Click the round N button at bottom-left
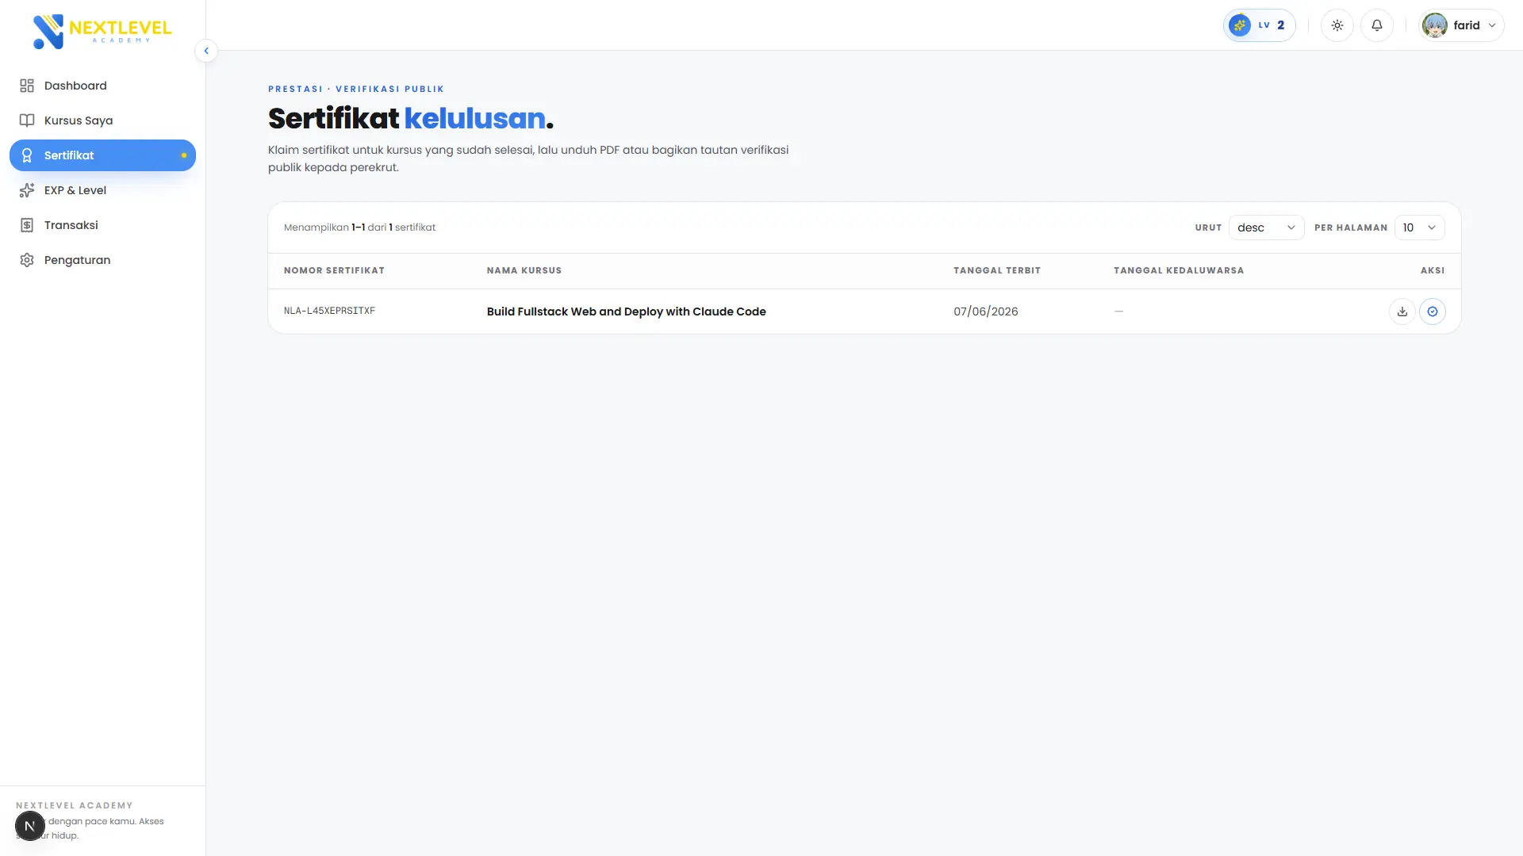Viewport: 1523px width, 856px height. tap(30, 826)
